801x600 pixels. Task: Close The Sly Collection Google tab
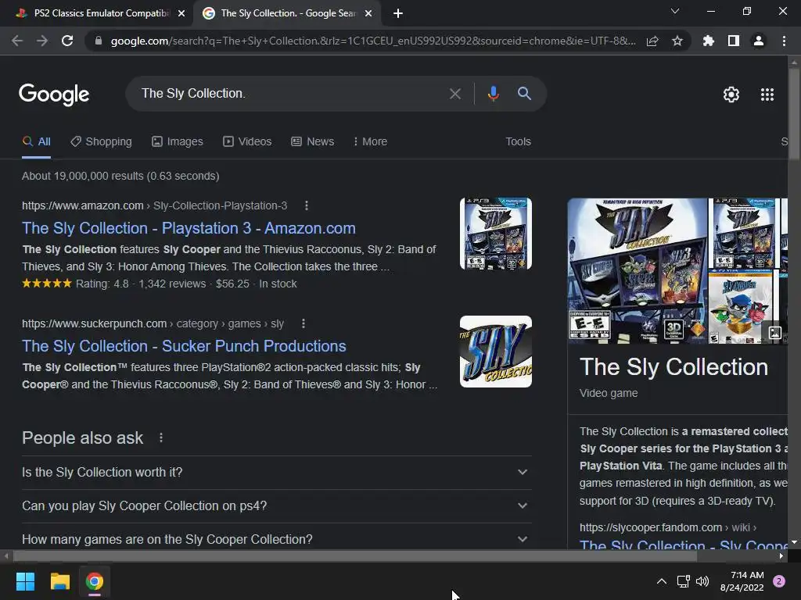(368, 14)
